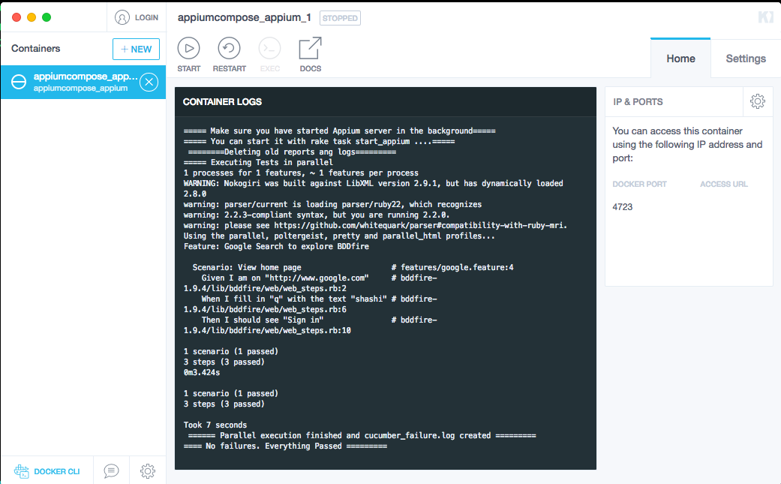This screenshot has width=781, height=484.
Task: Open preferences via bottom gear icon
Action: click(148, 470)
